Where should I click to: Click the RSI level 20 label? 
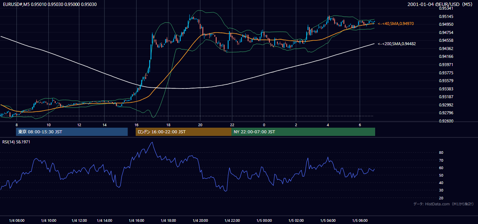tap(441, 198)
